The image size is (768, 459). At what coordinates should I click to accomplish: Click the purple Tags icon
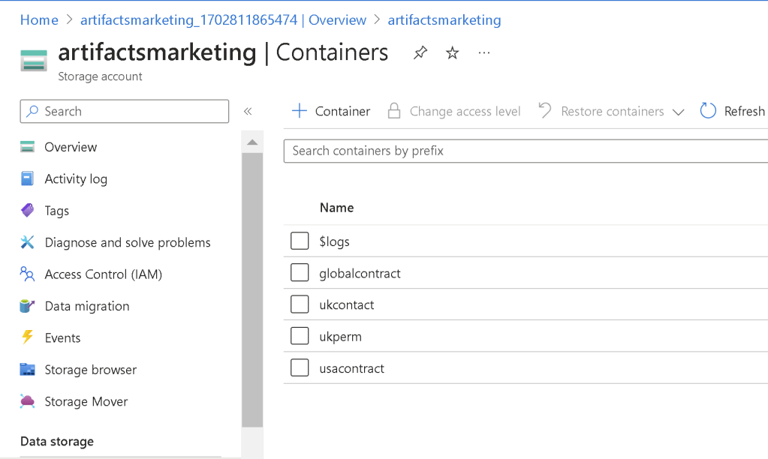28,211
